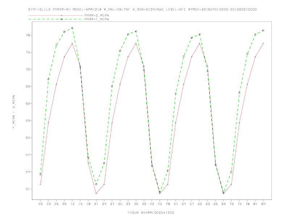Click y-axis tick label 63
The height and width of the screenshot is (222, 287).
point(28,120)
